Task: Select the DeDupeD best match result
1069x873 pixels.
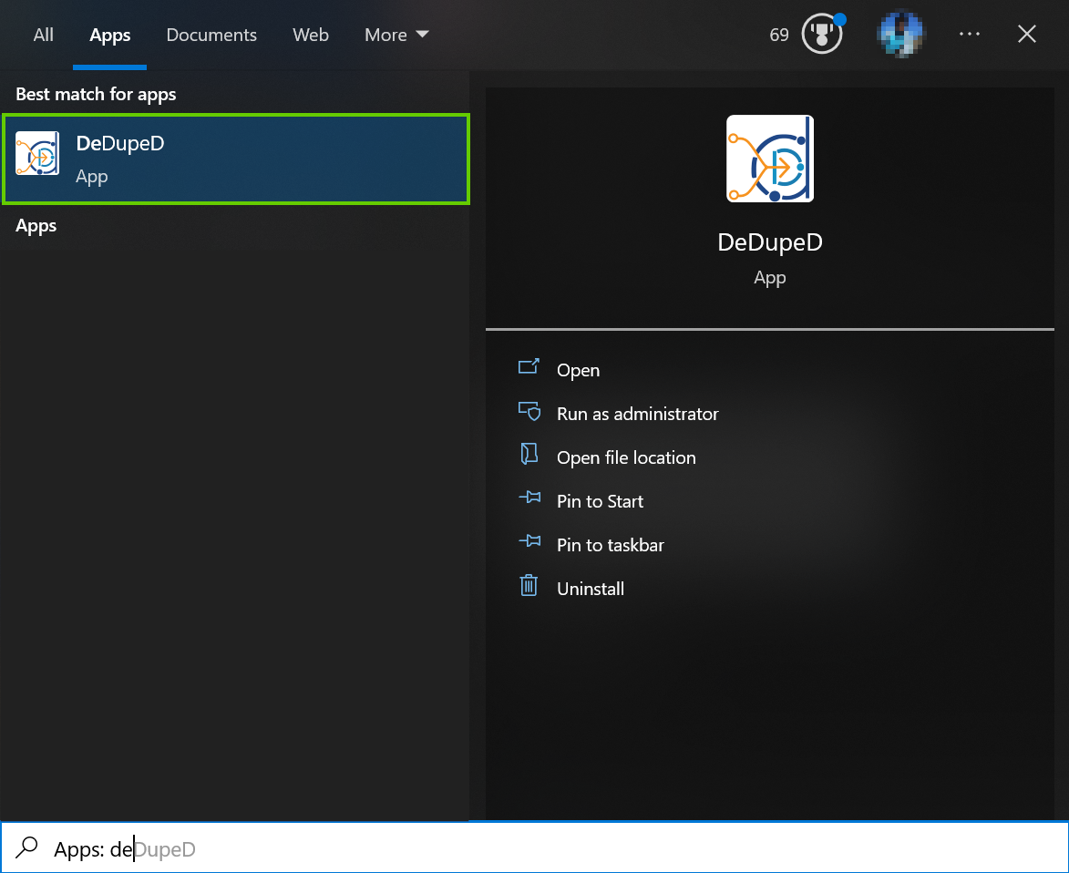Action: coord(236,159)
